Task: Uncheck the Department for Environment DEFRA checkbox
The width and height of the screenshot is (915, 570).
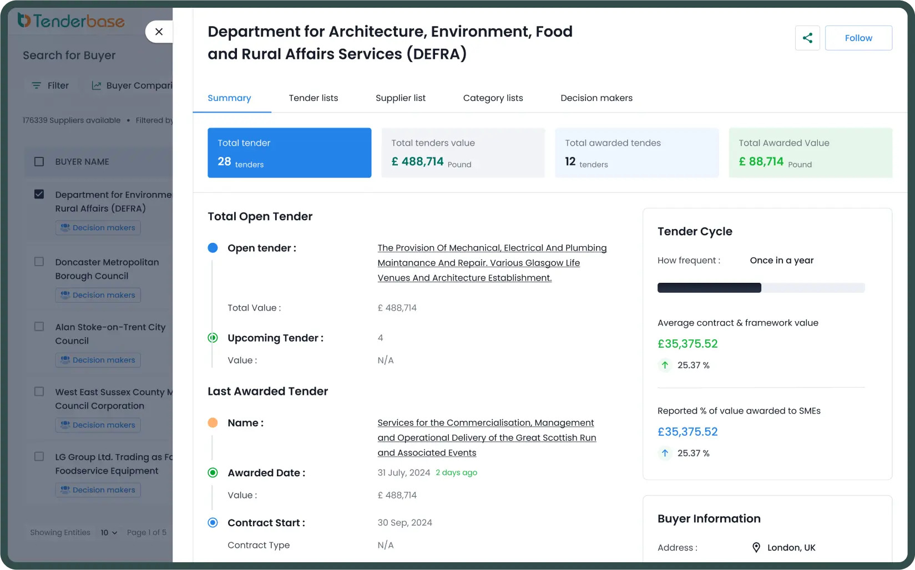Action: point(39,194)
